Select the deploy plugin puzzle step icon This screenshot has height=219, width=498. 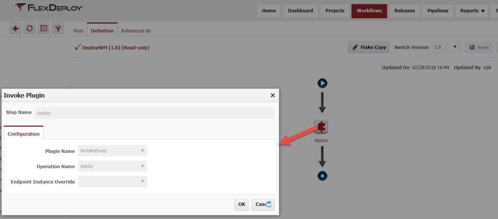click(x=321, y=127)
